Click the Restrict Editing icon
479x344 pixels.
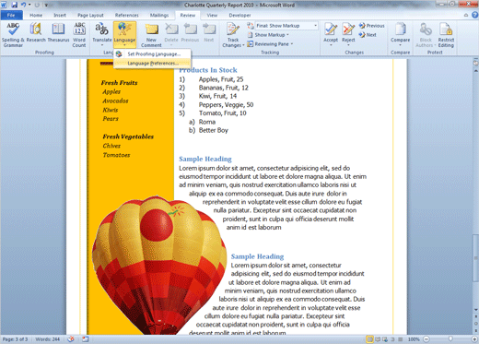tap(446, 35)
